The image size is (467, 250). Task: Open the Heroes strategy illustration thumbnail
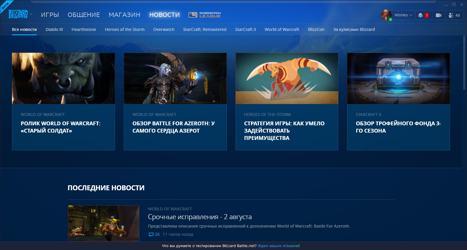tap(287, 78)
